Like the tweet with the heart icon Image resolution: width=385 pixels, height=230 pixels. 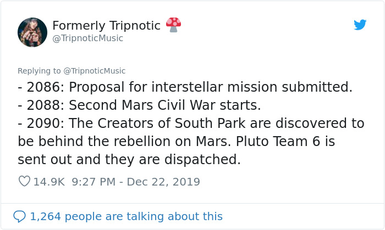click(24, 181)
